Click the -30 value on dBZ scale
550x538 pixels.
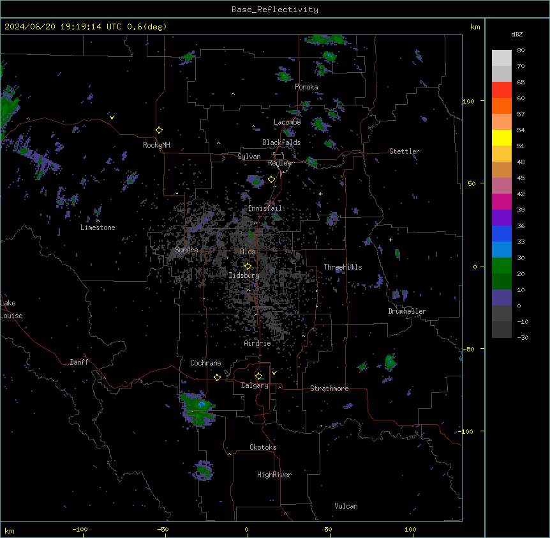point(523,338)
